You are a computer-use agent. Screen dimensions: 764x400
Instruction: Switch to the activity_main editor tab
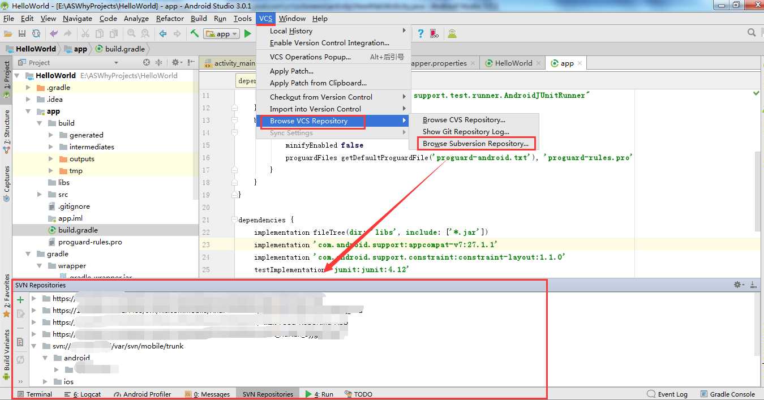tap(230, 63)
